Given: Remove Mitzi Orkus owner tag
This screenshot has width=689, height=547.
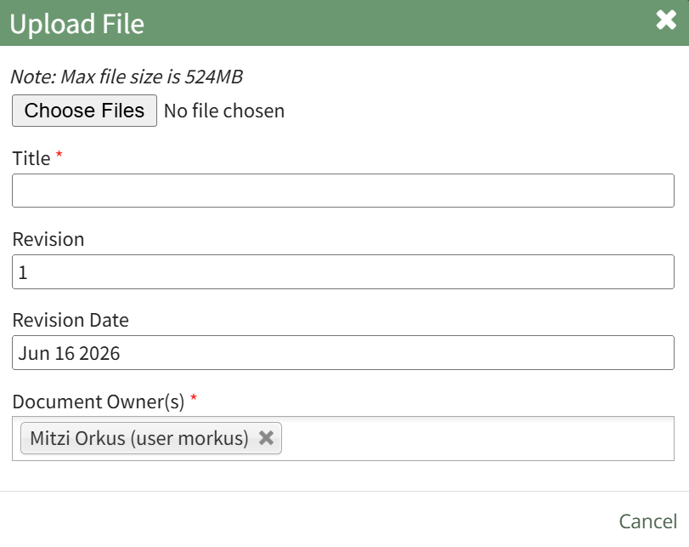Looking at the screenshot, I should 266,438.
